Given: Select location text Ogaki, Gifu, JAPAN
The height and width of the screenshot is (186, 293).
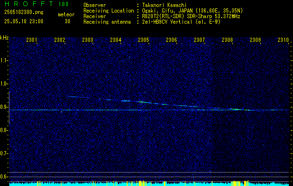Looking at the screenshot, I should click(x=167, y=11).
